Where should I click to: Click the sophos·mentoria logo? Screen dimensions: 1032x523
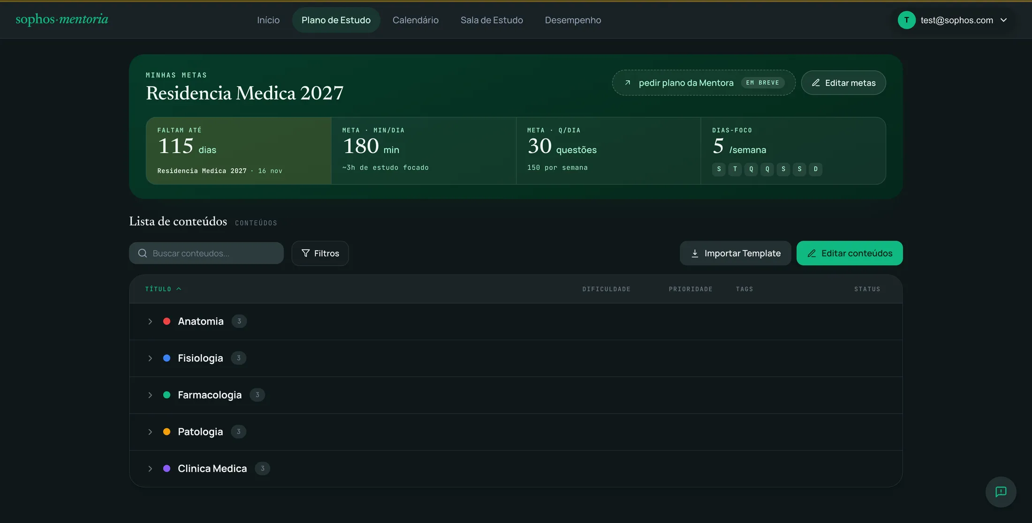point(62,19)
